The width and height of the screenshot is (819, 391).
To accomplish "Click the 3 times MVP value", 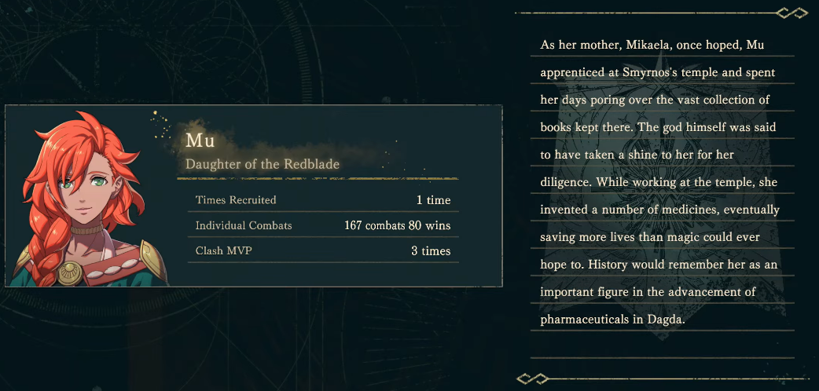I will tap(431, 251).
